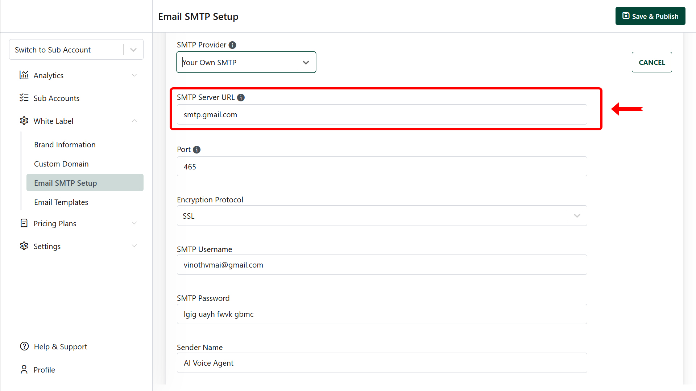Click the Encryption Protocol label
Image resolution: width=696 pixels, height=391 pixels.
point(210,199)
